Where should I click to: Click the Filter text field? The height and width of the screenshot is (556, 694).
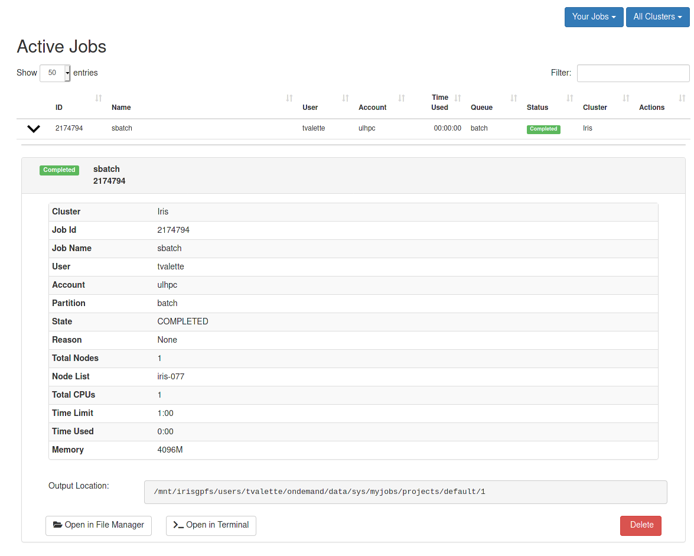click(x=633, y=73)
